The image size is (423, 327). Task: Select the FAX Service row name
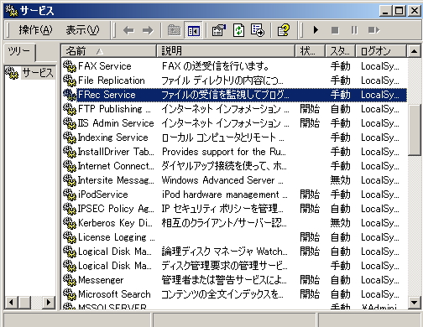pyautogui.click(x=105, y=66)
